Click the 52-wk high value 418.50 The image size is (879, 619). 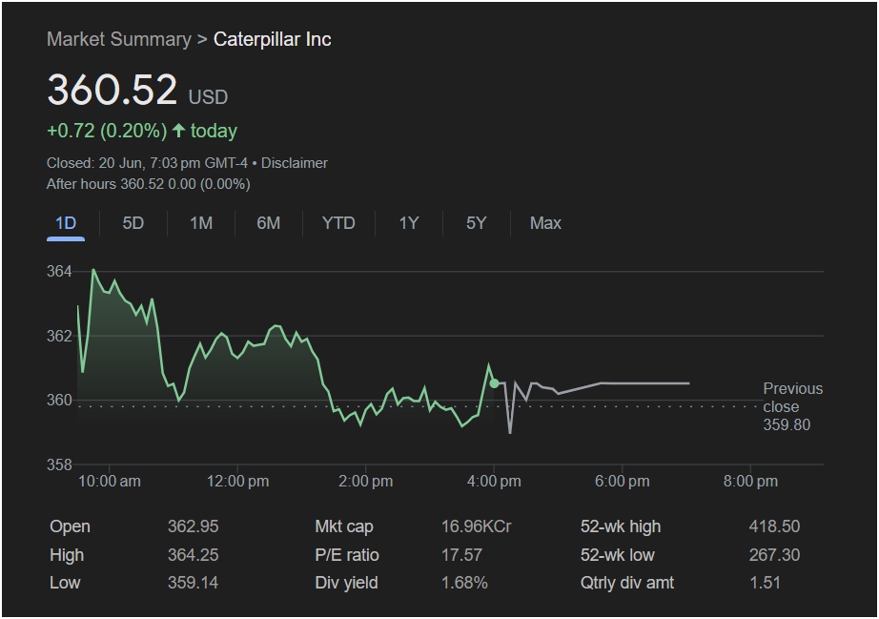(774, 526)
